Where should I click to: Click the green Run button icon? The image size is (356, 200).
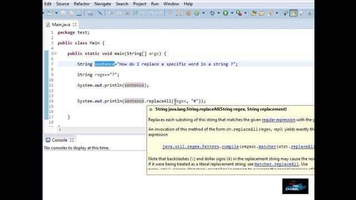click(225, 13)
